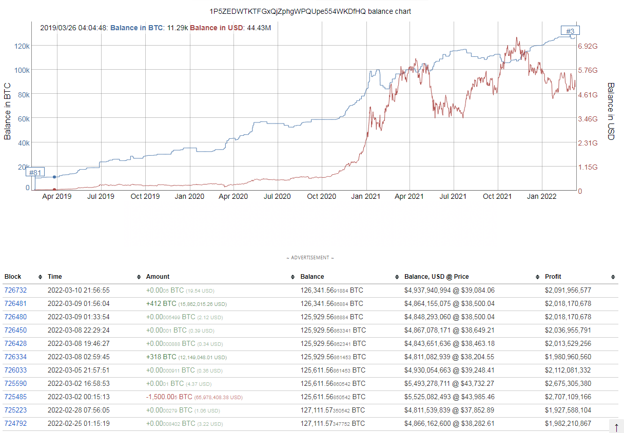Open block 726033 link
Viewport: 624px width, 433px height.
coord(15,370)
